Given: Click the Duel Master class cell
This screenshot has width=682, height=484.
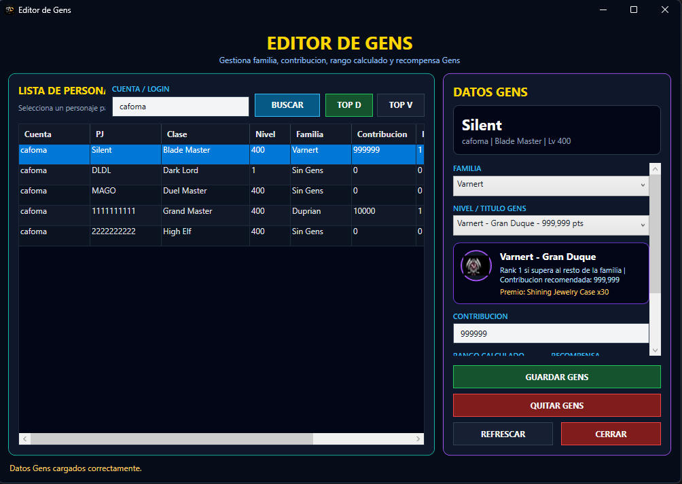Looking at the screenshot, I should click(205, 195).
